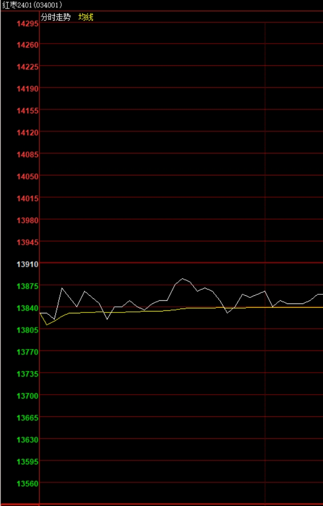This screenshot has width=323, height=506.
Task: Click the 13700 price axis label
Action: pos(28,396)
